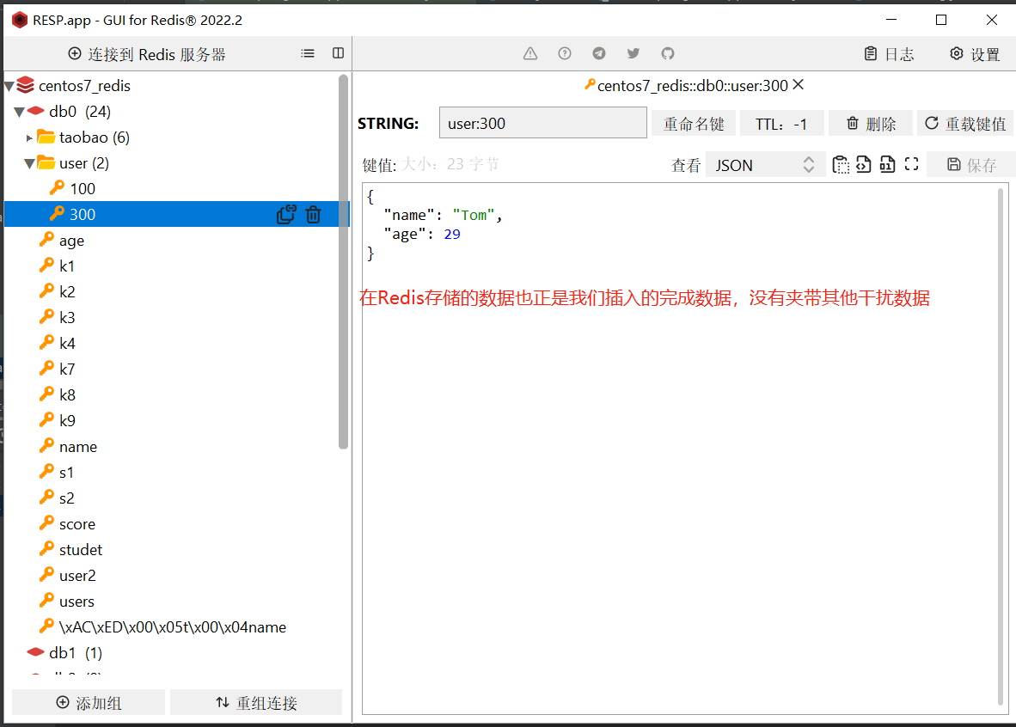This screenshot has height=727, width=1016.
Task: Click the import value from file icon
Action: click(864, 165)
